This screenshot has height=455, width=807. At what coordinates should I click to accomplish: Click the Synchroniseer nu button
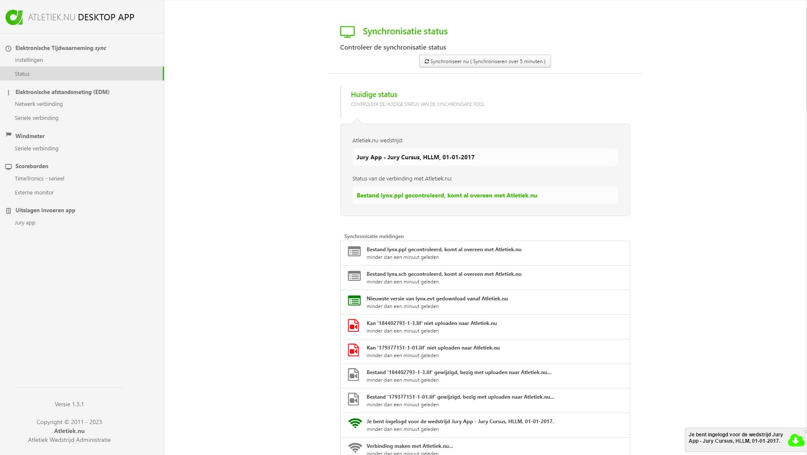(485, 61)
